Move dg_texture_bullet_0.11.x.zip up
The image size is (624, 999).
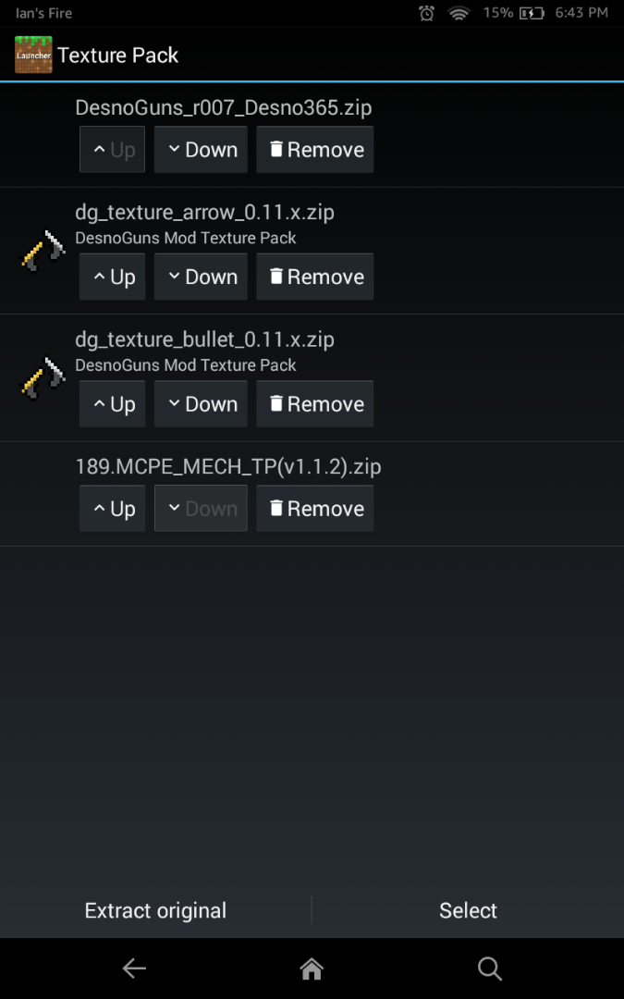click(113, 404)
